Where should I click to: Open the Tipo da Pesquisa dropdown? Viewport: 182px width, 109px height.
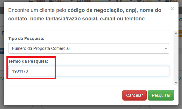(89, 48)
